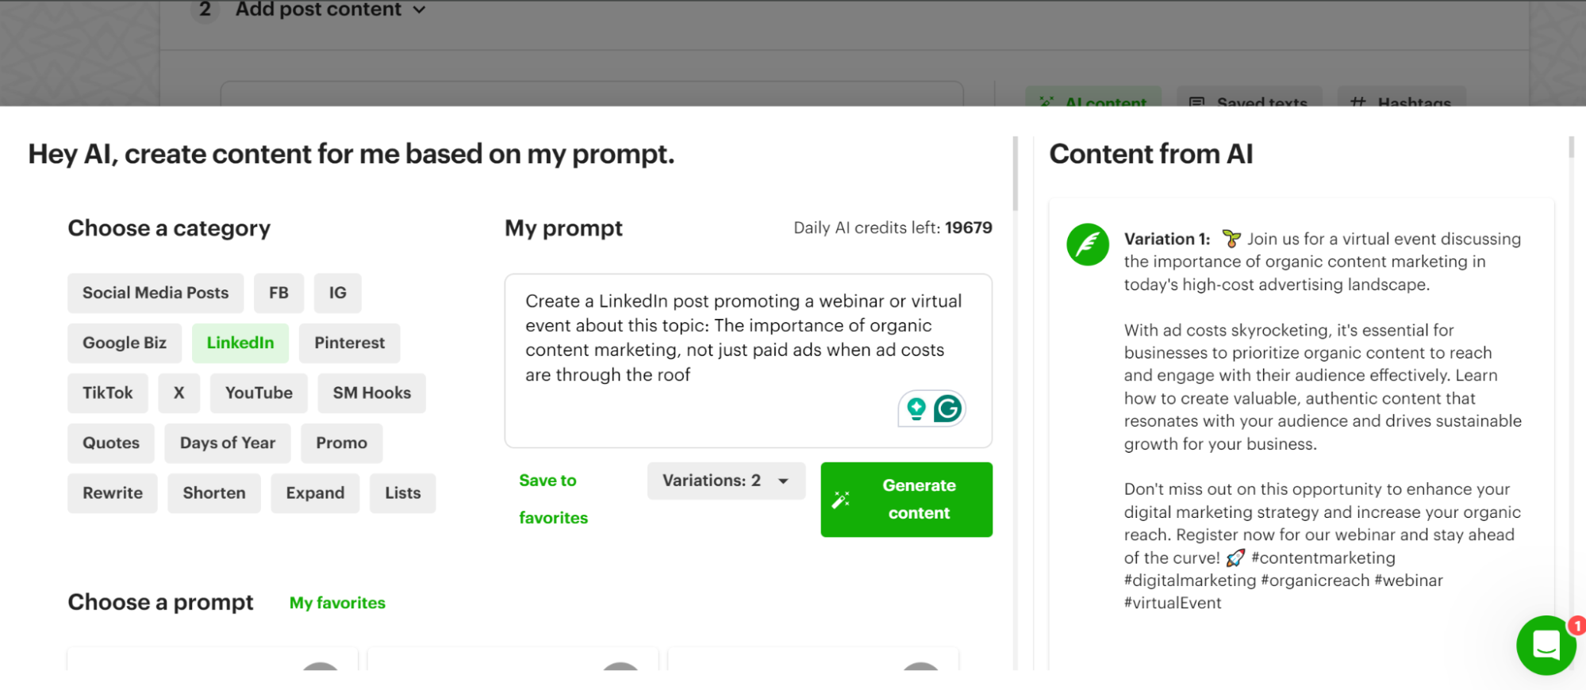Click the saved texts document icon
The height and width of the screenshot is (690, 1586).
coord(1196,103)
